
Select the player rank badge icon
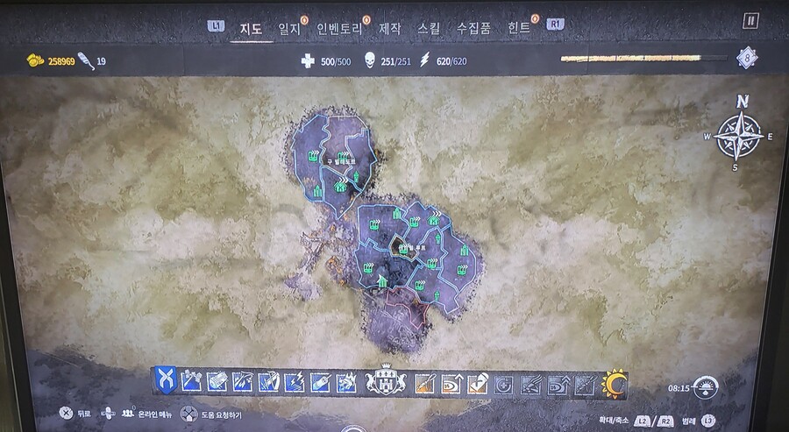coord(747,59)
